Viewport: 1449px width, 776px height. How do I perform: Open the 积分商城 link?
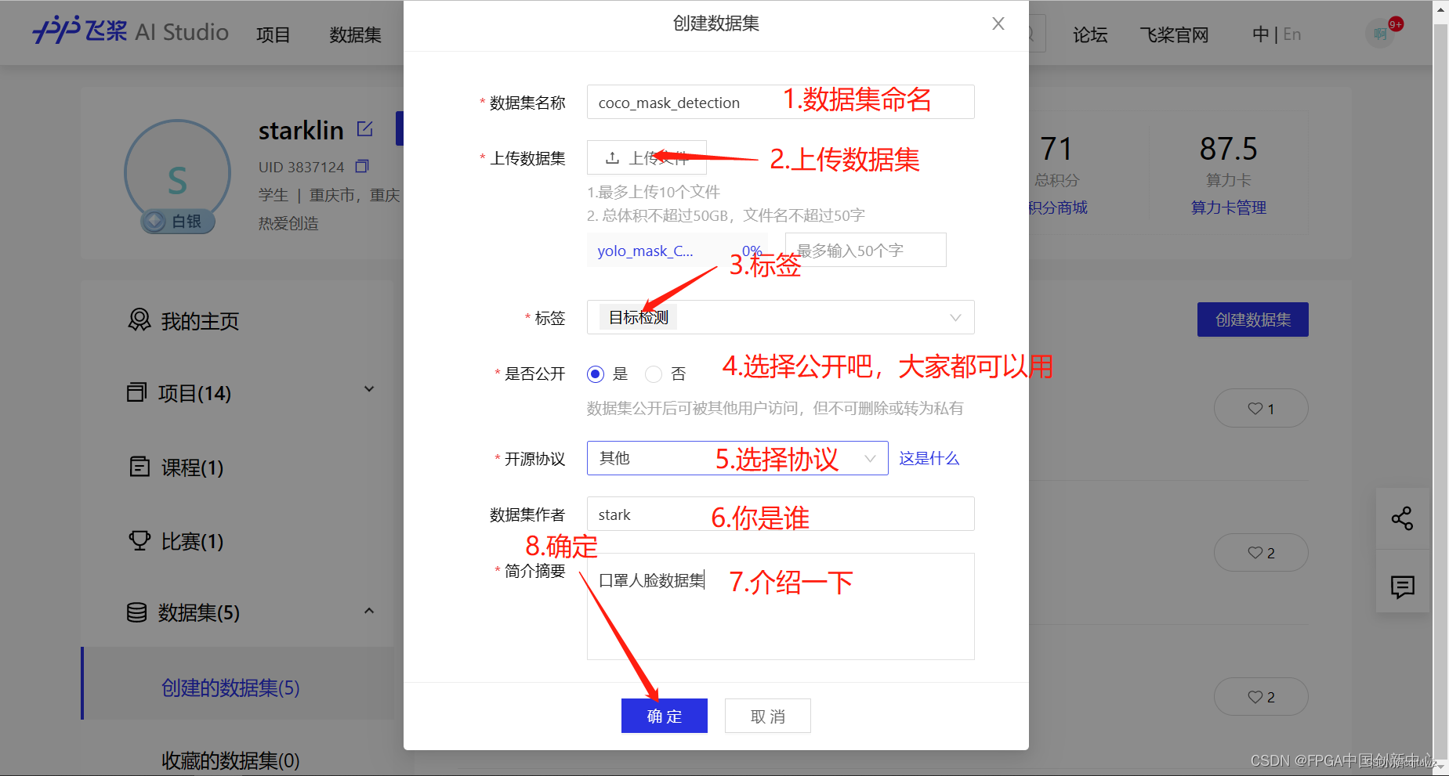coord(1058,208)
